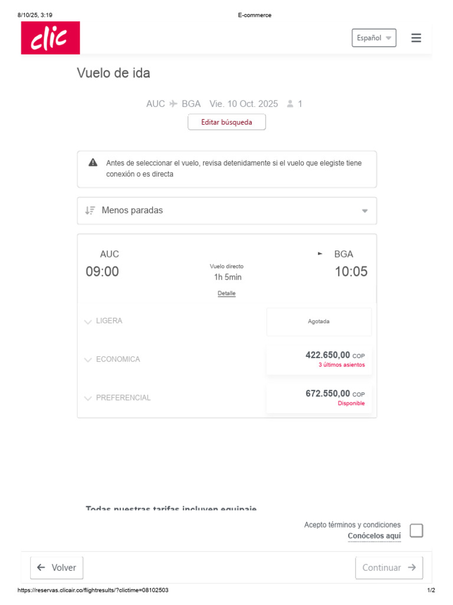Accept terms and conditions checkbox

(416, 531)
